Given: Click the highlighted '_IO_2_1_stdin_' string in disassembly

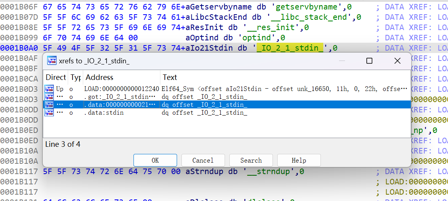Looking at the screenshot, I should 290,48.
